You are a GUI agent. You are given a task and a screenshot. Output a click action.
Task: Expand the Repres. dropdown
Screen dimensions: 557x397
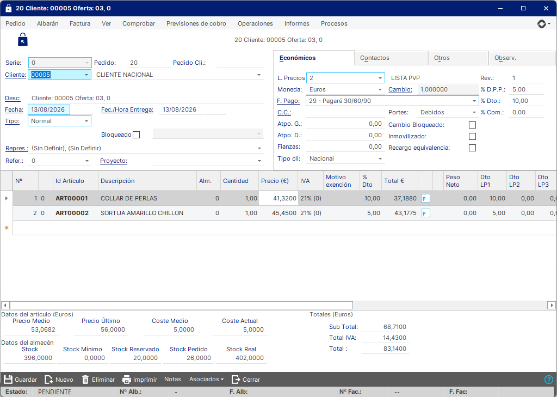pyautogui.click(x=259, y=148)
